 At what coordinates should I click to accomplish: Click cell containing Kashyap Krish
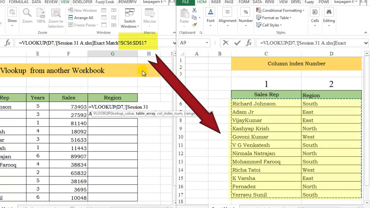click(266, 129)
